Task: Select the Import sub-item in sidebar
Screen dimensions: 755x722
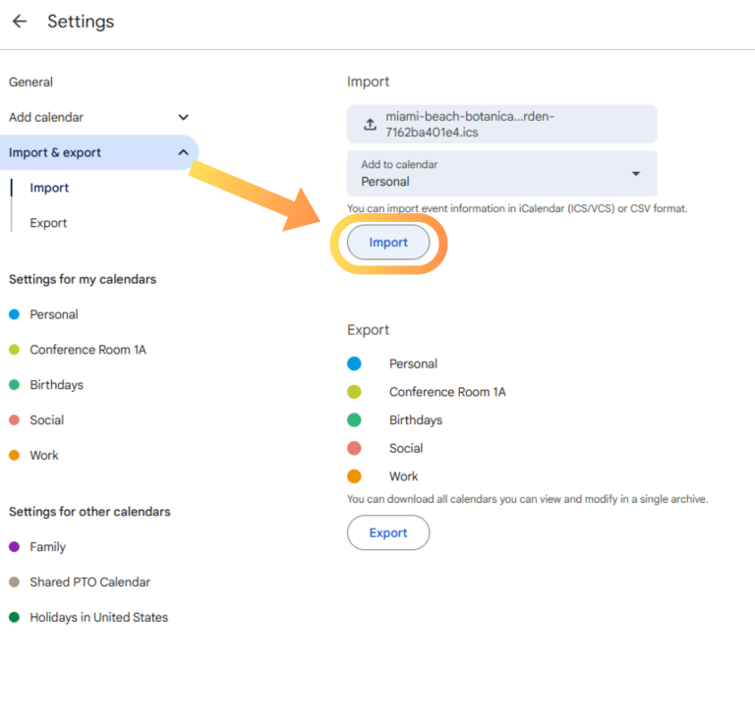Action: (x=49, y=188)
